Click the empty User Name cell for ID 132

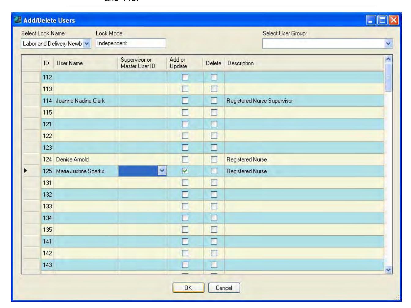[86, 194]
